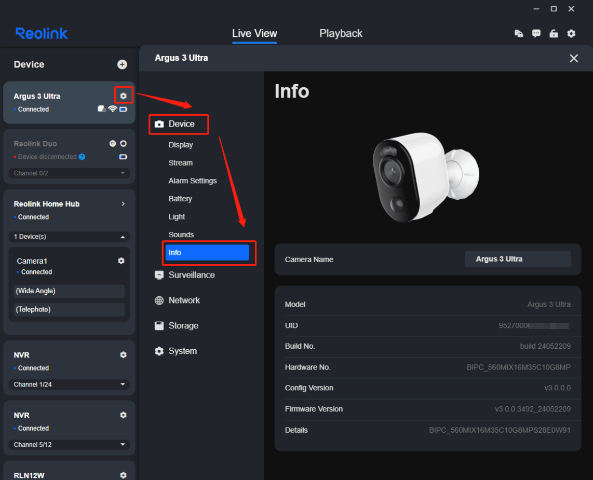This screenshot has height=480, width=593.
Task: Open settings gear for NVR Channel 1/24
Action: [123, 355]
